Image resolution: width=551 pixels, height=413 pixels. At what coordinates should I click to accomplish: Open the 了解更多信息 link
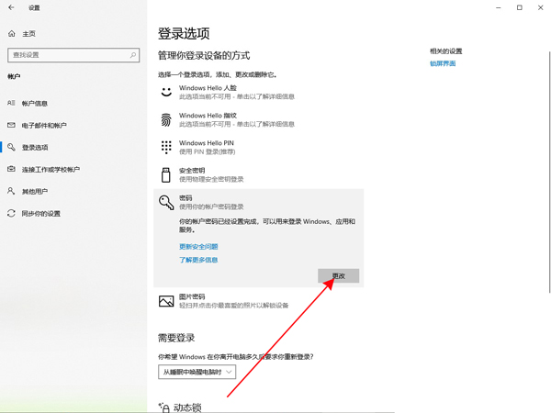click(198, 260)
